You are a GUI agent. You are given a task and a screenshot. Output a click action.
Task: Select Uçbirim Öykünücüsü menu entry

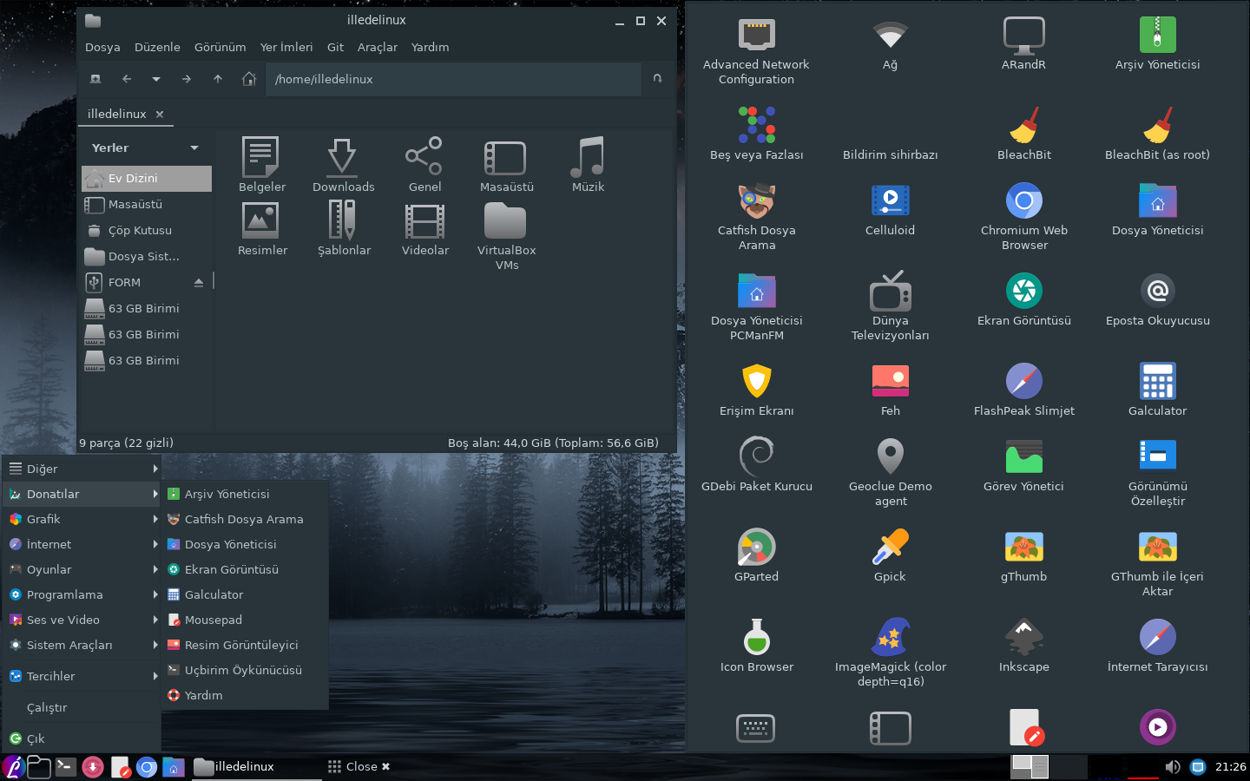click(246, 670)
